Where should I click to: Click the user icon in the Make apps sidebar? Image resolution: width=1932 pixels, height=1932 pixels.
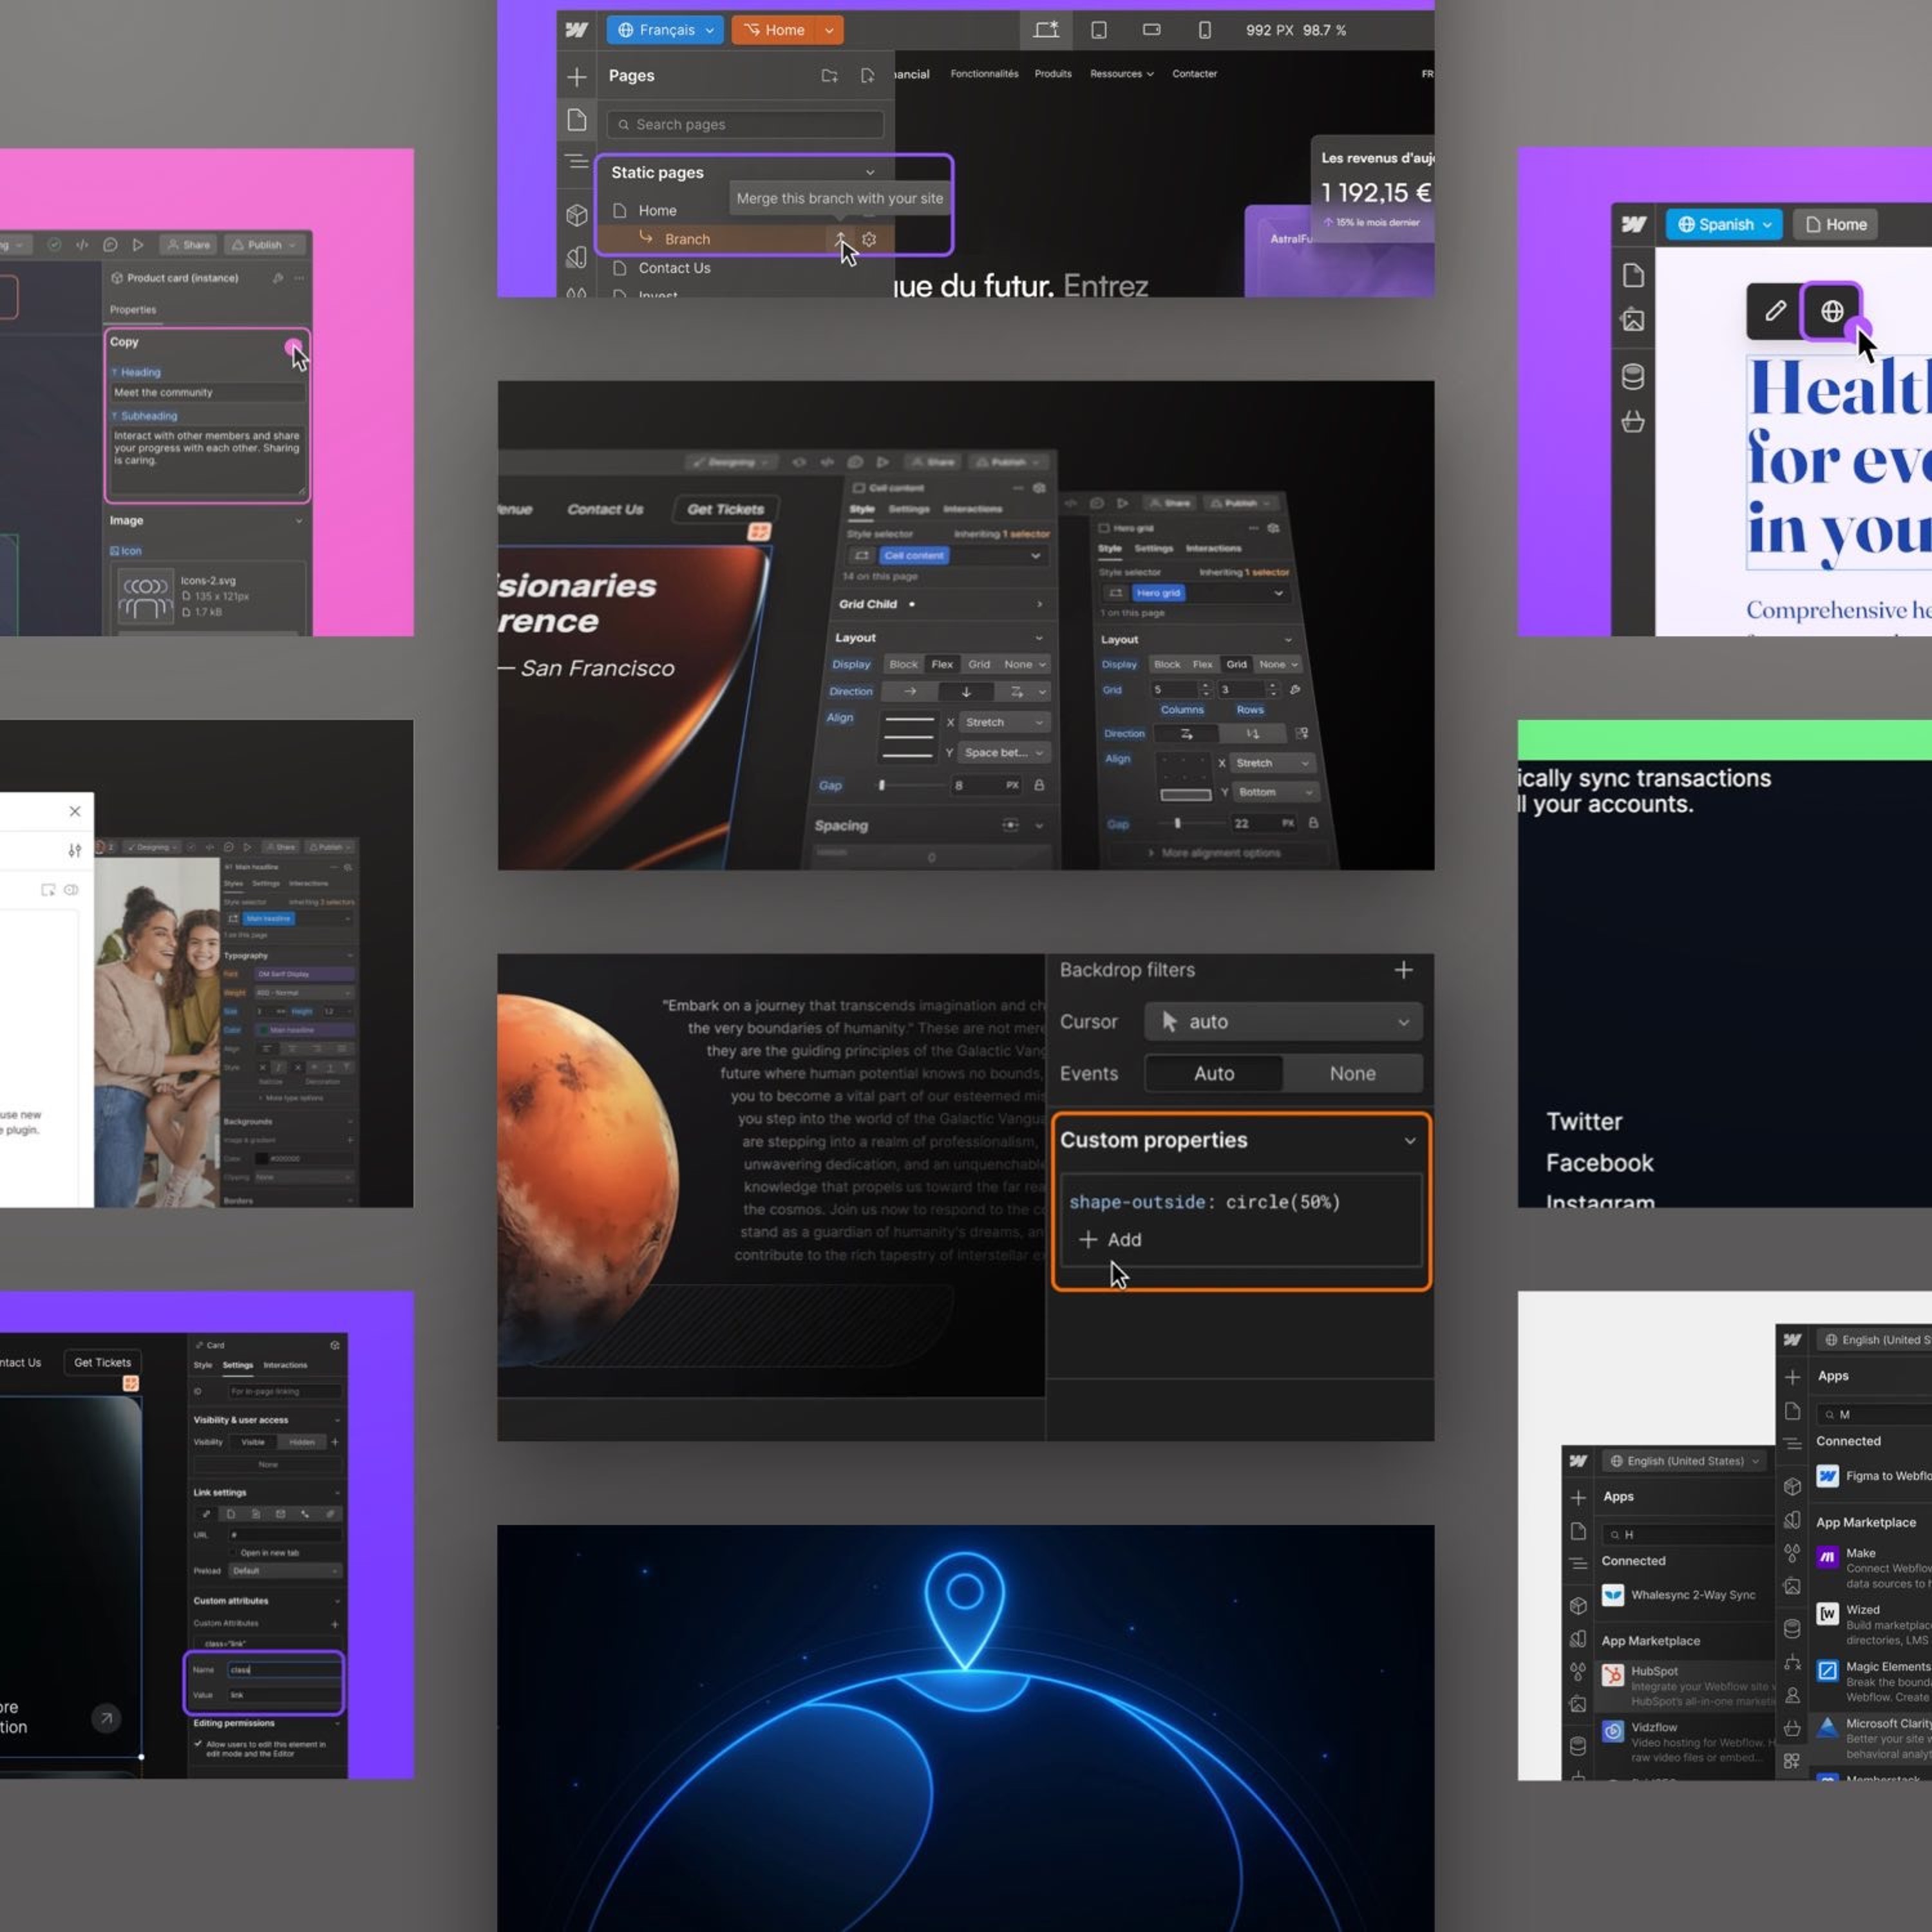pyautogui.click(x=1792, y=1695)
